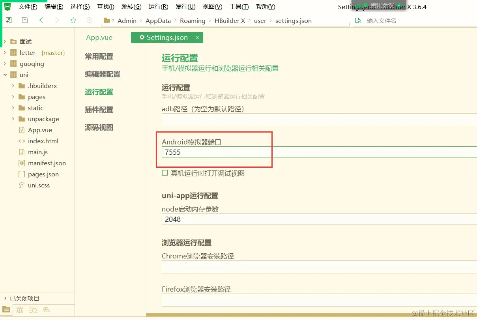Screen dimensions: 477x320
Task: Click the node启动内存参数 input field
Action: pos(319,219)
